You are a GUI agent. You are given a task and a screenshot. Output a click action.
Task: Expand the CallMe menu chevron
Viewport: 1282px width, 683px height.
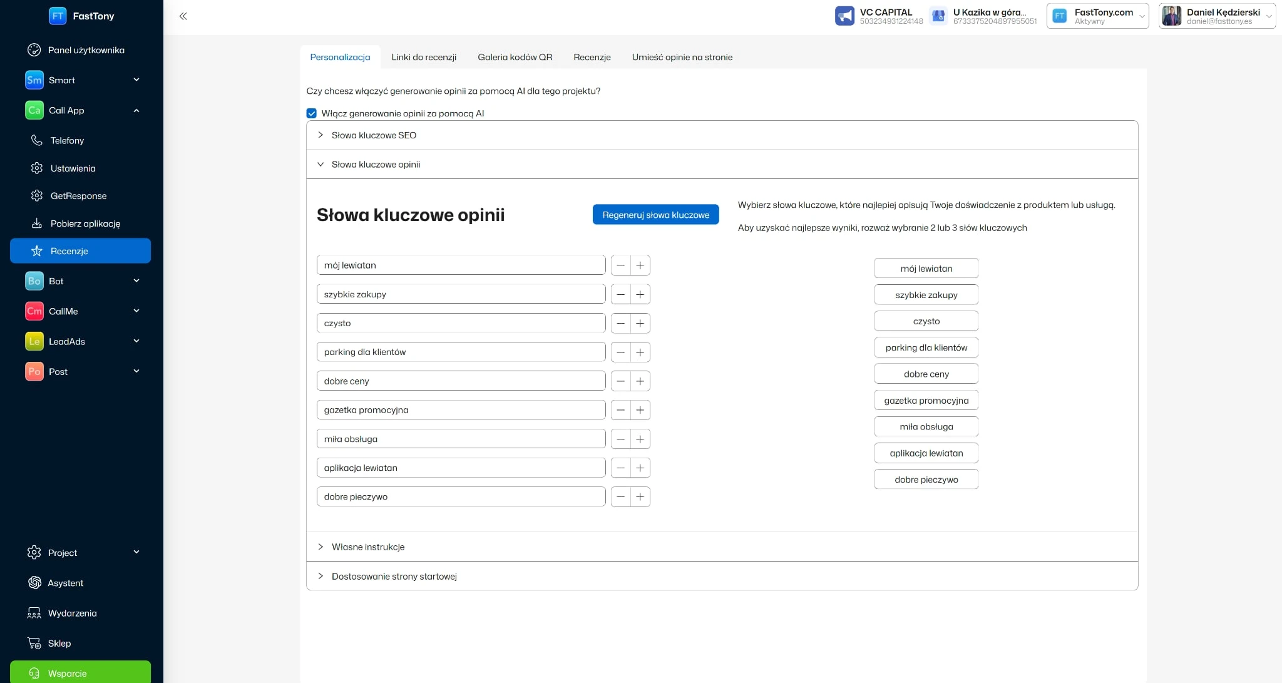click(136, 311)
